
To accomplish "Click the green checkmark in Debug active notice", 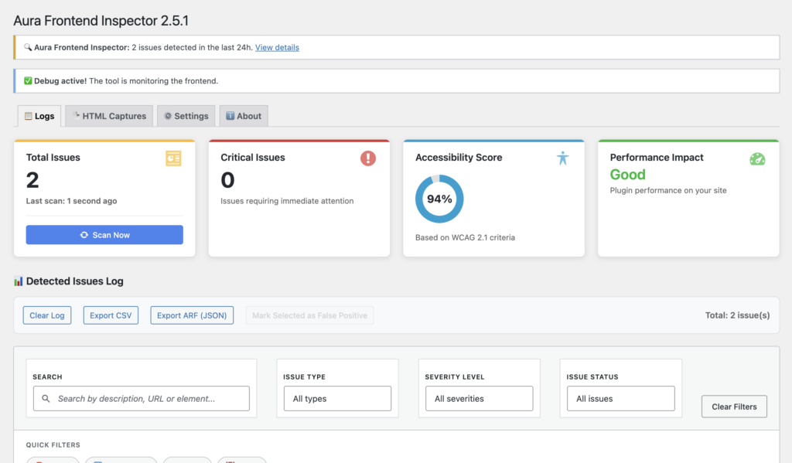I will (28, 81).
